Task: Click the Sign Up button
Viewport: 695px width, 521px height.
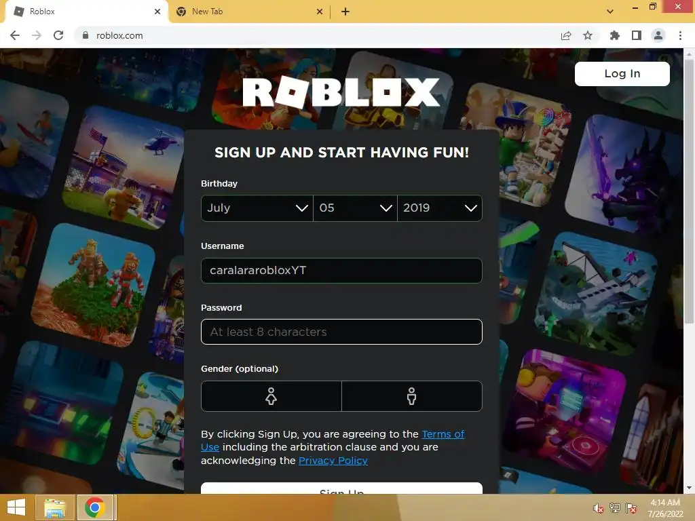Action: (x=341, y=488)
